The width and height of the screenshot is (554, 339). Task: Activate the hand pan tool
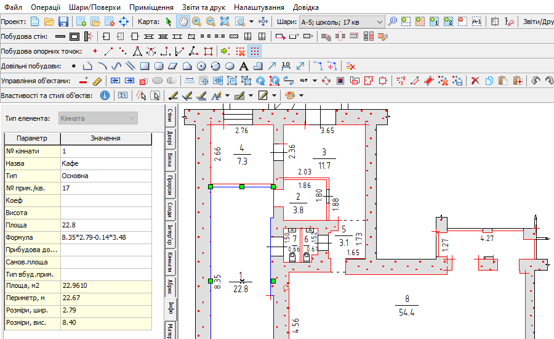[183, 22]
